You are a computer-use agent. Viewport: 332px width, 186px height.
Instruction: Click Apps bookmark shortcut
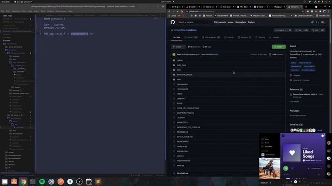[172, 16]
